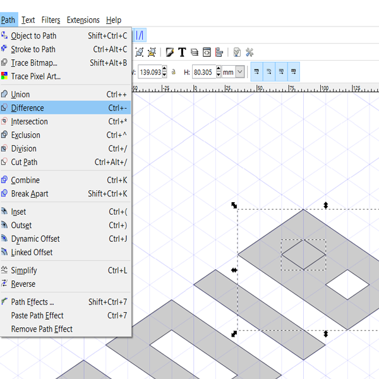Screen dimensions: 379x379
Task: Choose Division from Path menu
Action: tap(65, 148)
